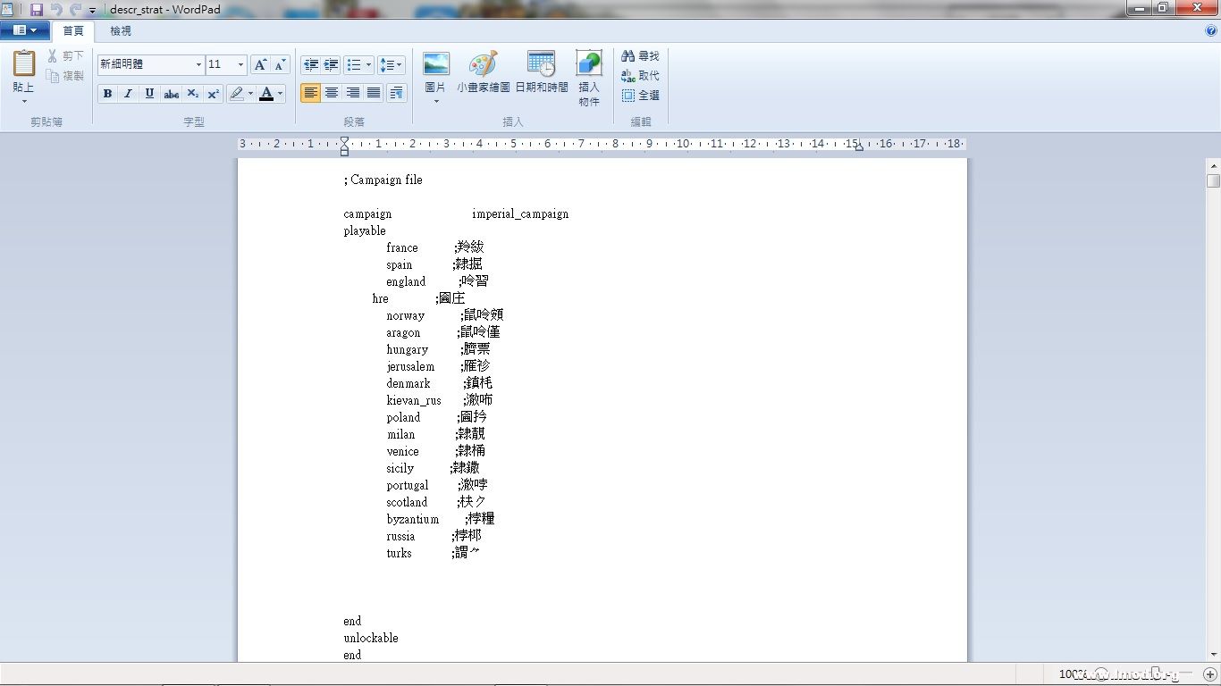Click the Grow font size icon

point(259,64)
